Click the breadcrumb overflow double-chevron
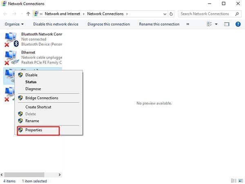This screenshot has width=245, height=184. (x=41, y=14)
